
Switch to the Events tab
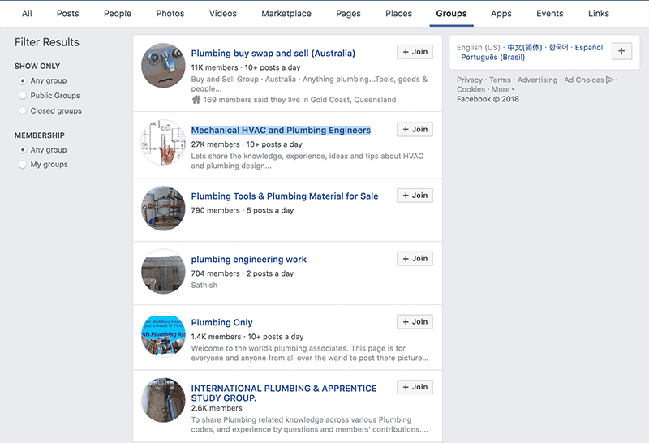pyautogui.click(x=550, y=13)
